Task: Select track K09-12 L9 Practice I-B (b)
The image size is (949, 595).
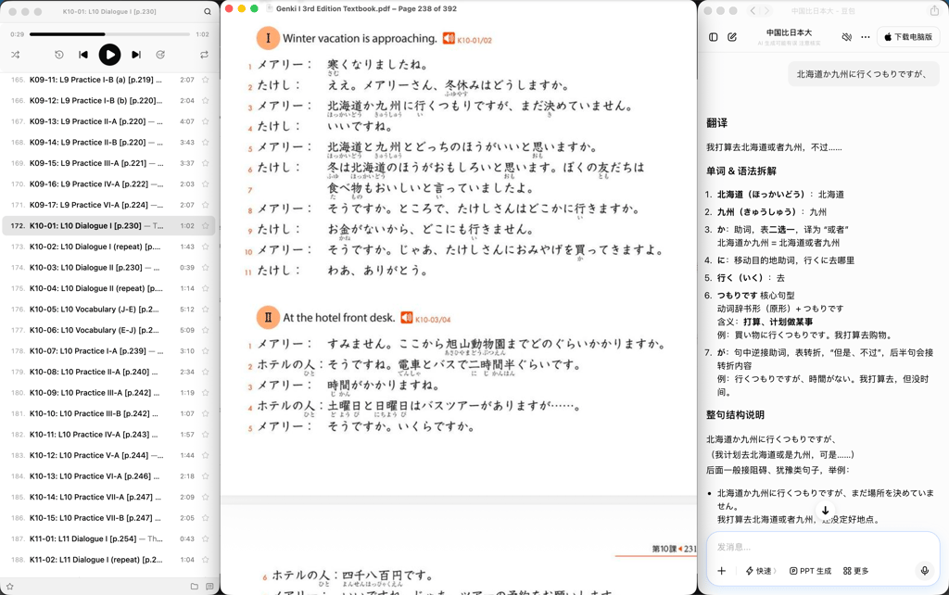Action: (x=109, y=100)
